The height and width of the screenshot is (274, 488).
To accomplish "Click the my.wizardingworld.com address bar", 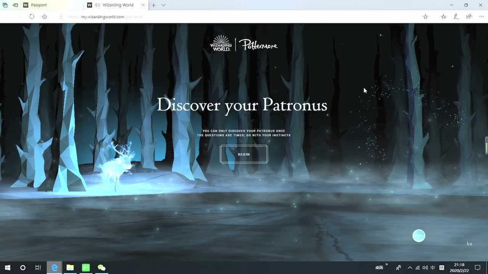I will click(x=236, y=17).
